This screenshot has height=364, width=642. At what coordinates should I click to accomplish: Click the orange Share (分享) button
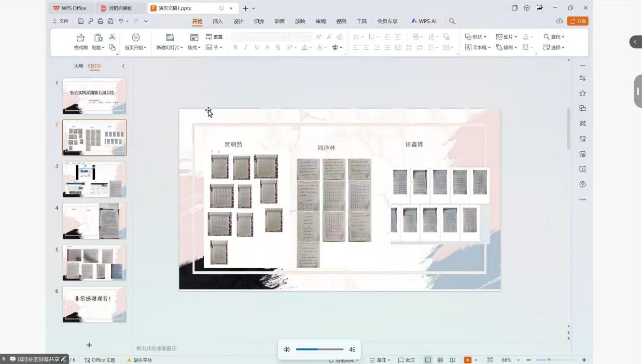point(578,21)
